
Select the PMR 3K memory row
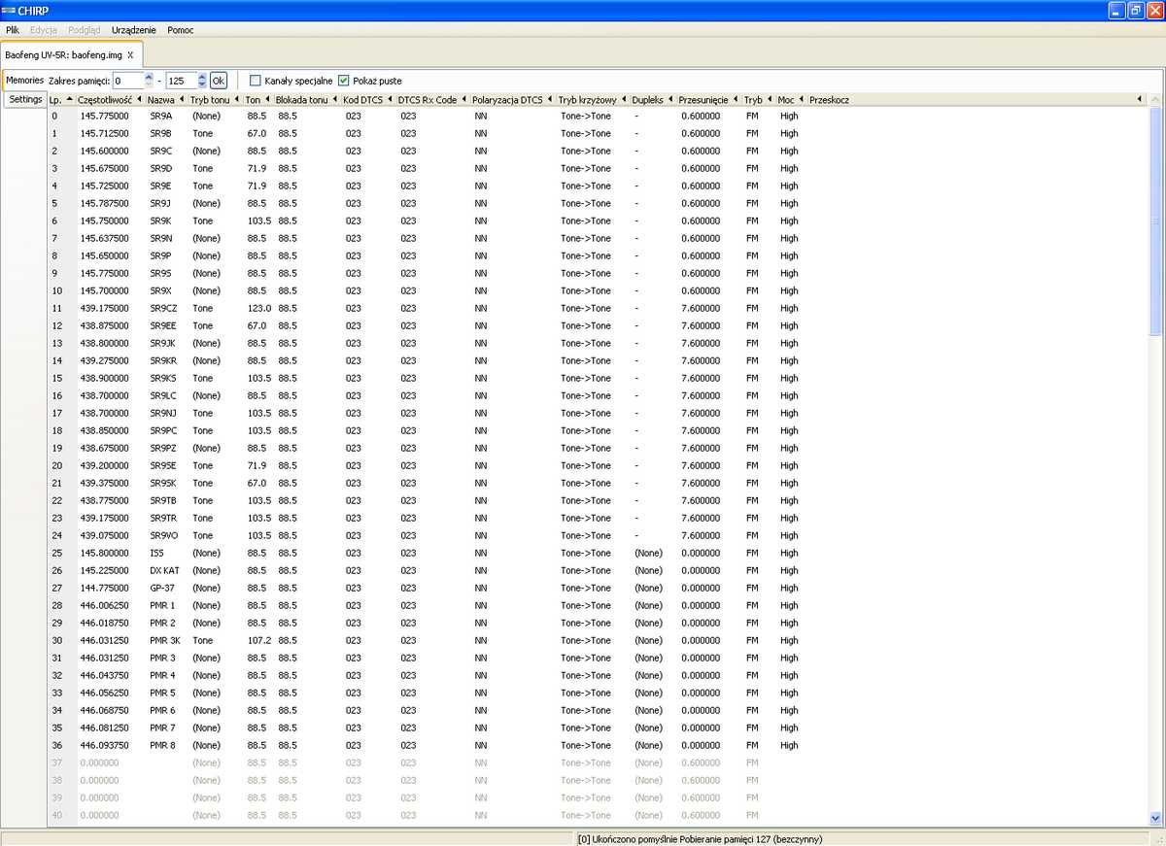click(x=164, y=640)
